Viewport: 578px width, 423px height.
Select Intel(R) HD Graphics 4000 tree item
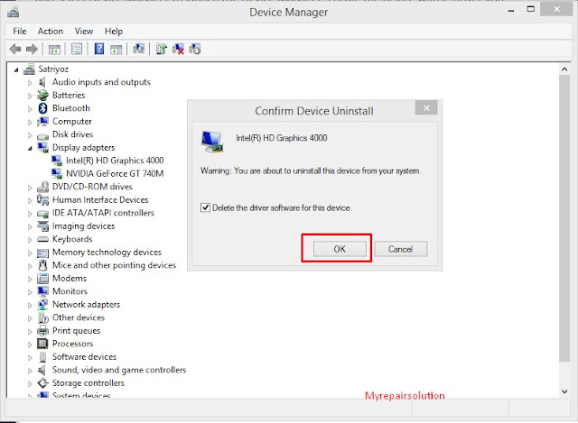click(x=115, y=161)
